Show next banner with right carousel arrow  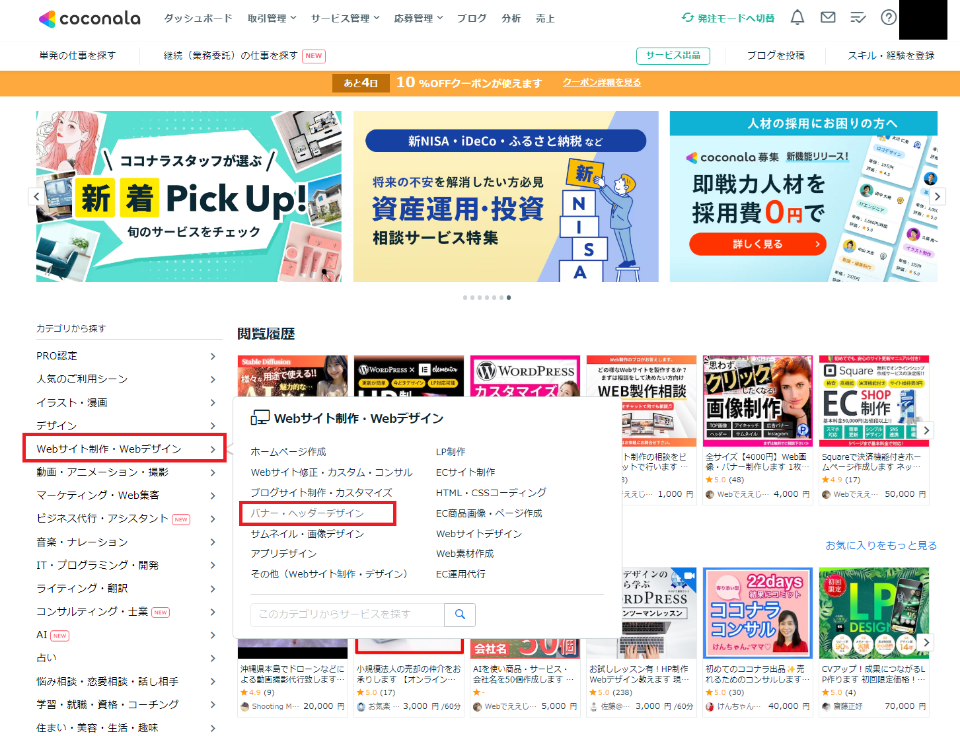tap(937, 196)
